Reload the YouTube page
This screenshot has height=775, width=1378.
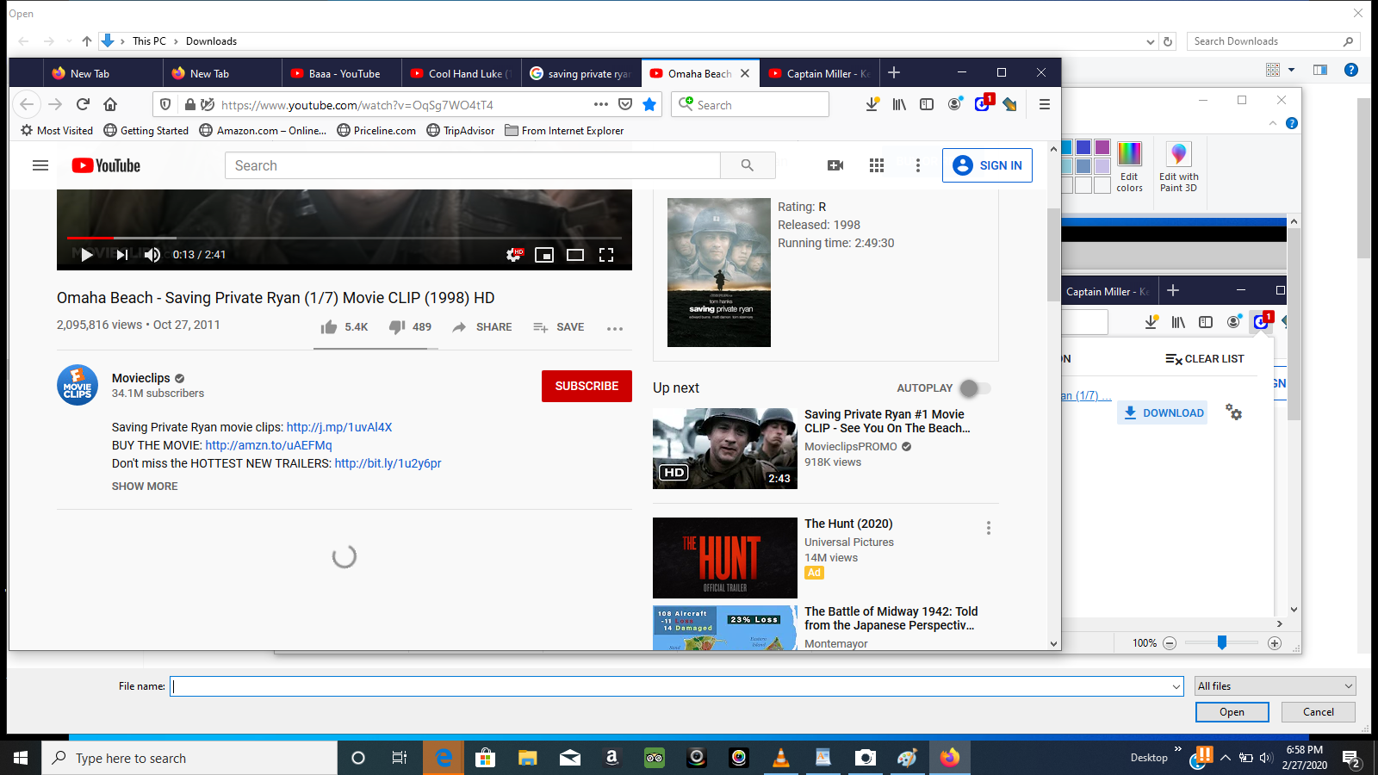coord(83,104)
